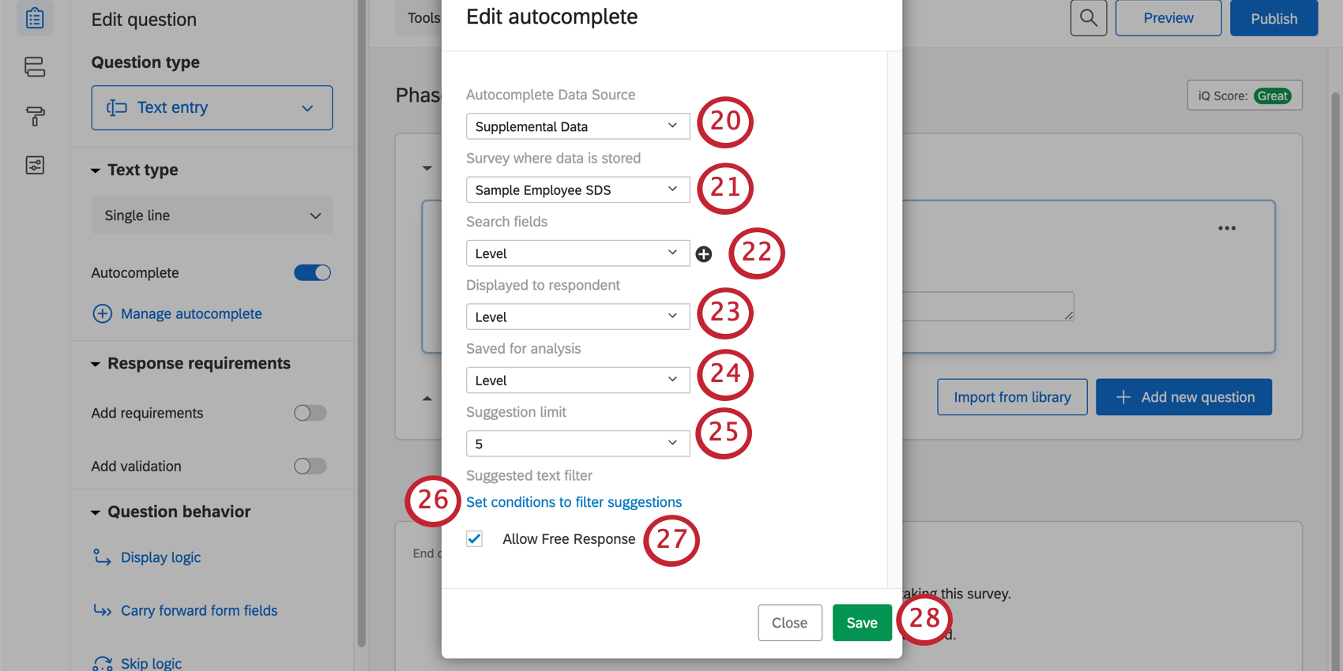Screen dimensions: 1343x671
Task: Click the search magnifier icon
Action: [x=1088, y=18]
